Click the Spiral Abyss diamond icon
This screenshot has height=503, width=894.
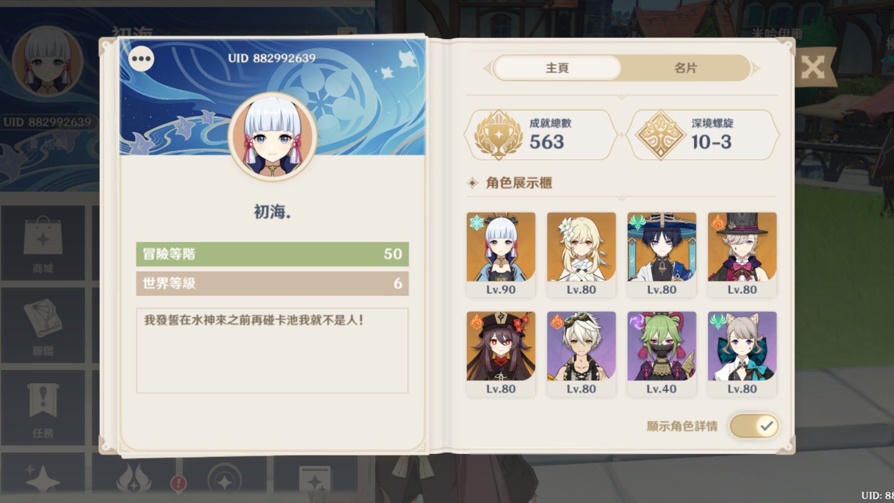point(661,135)
